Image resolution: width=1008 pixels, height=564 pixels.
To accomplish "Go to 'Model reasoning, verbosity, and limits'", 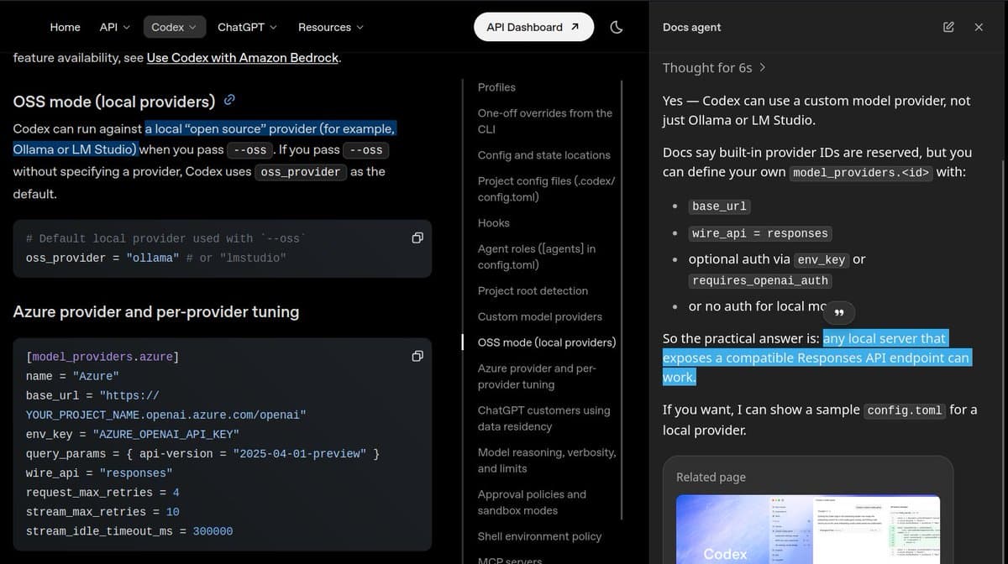I will 547,460.
